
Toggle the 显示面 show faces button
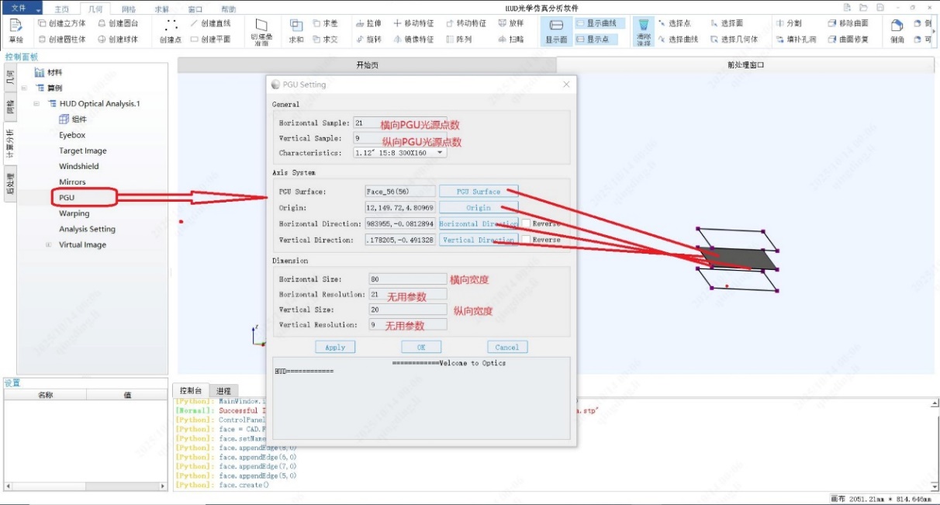(x=556, y=30)
